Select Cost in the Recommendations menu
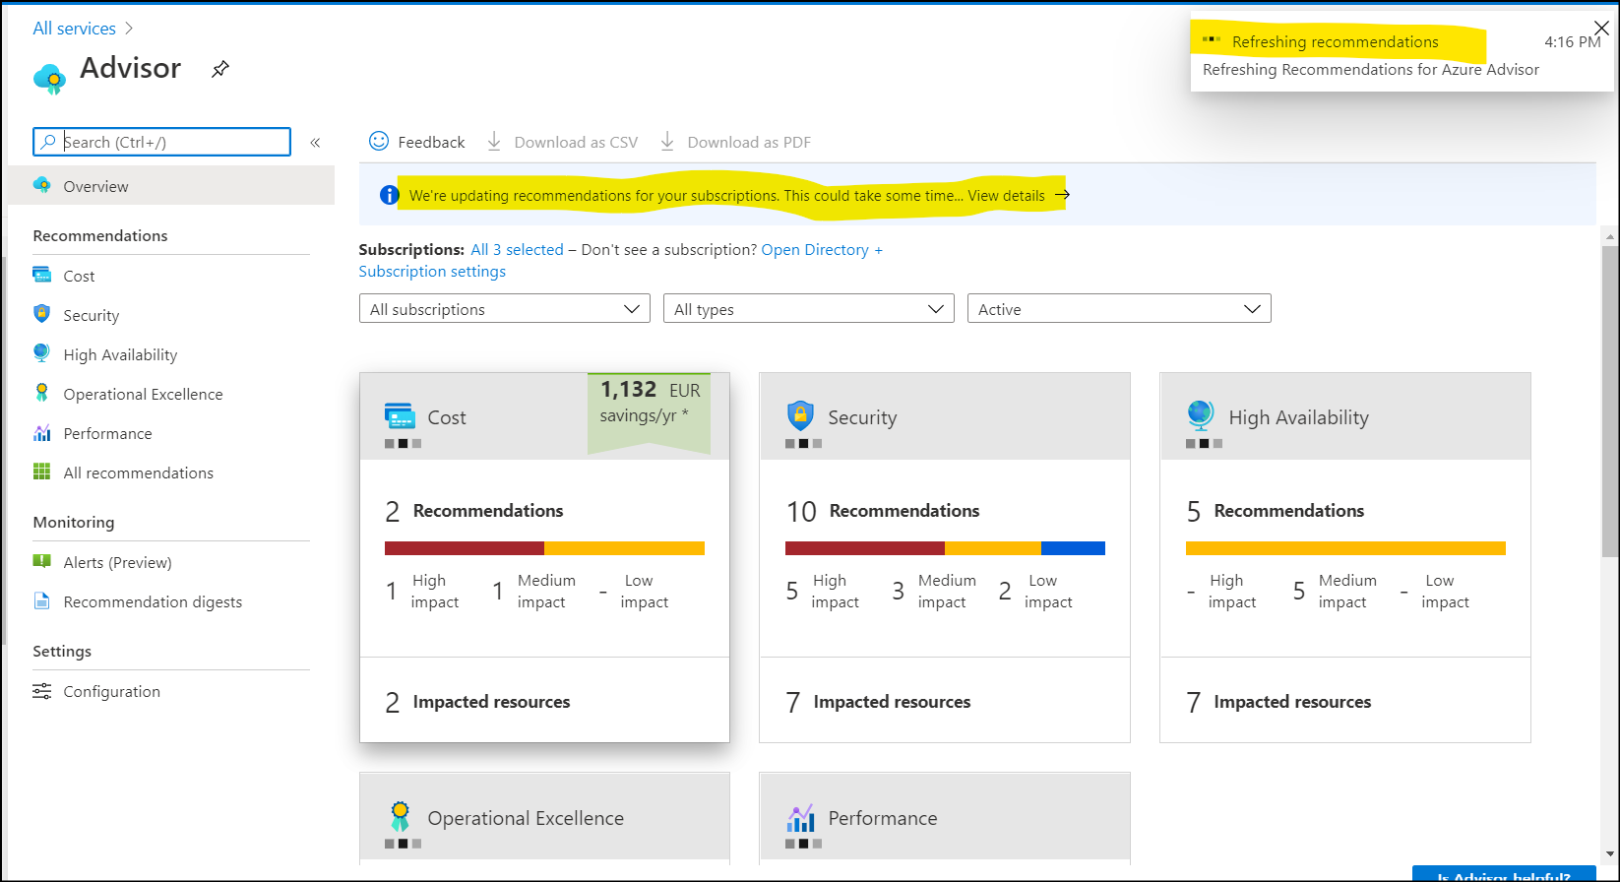 coord(79,277)
